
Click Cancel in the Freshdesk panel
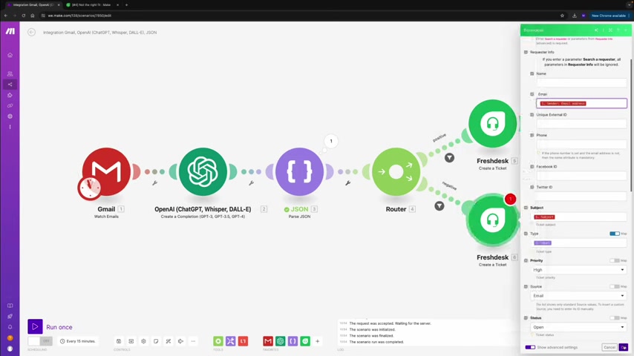click(609, 347)
